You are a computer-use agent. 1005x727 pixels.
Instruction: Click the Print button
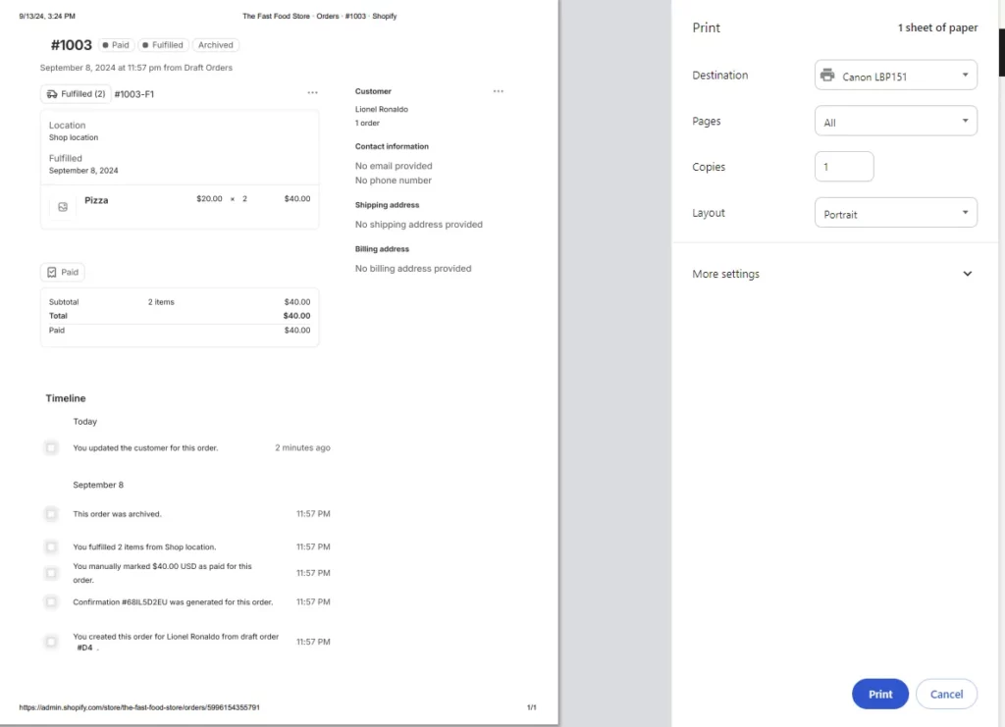pos(879,694)
